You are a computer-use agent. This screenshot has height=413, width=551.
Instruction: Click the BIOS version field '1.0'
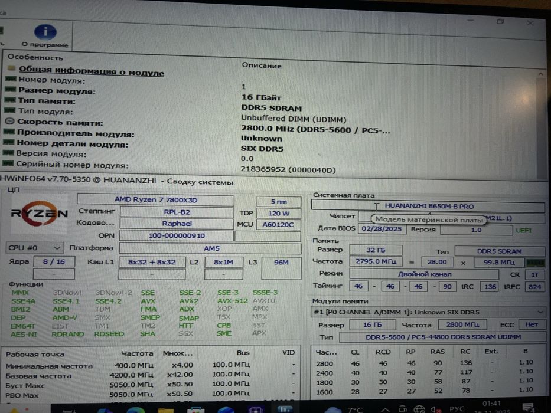[476, 230]
